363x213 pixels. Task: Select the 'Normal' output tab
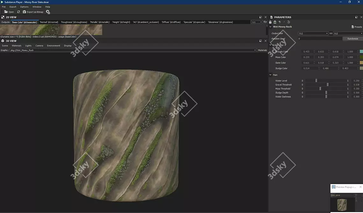49,22
